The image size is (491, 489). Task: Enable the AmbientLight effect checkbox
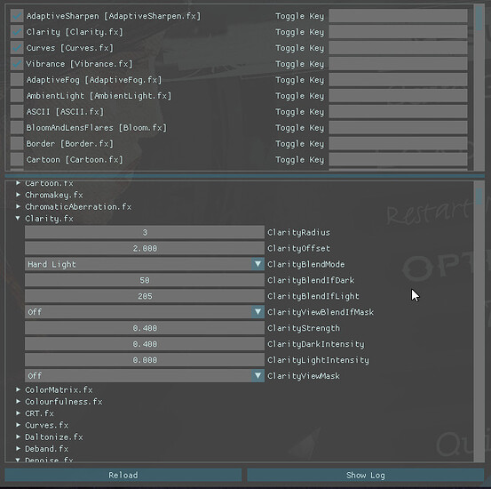pyautogui.click(x=17, y=96)
